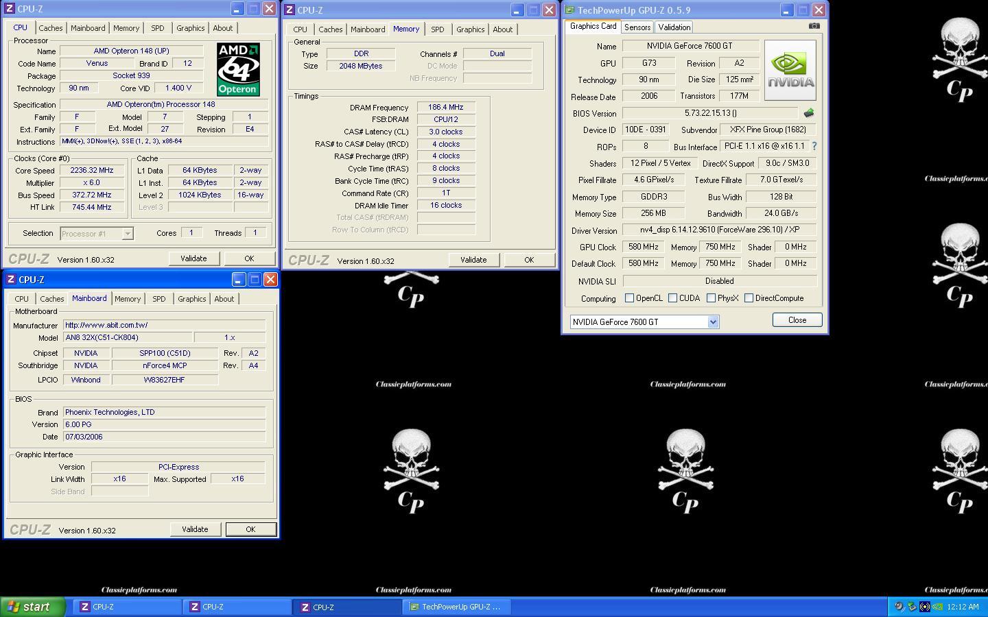Screen dimensions: 988x617
Task: Open the third CPU-Z taskbar button
Action: (x=348, y=607)
